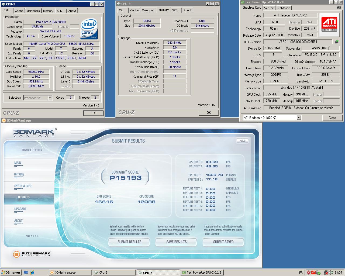Go to SYSTEM INFO in 3DMark Vantage
Viewport: 345px width, 276px height.
(23, 186)
